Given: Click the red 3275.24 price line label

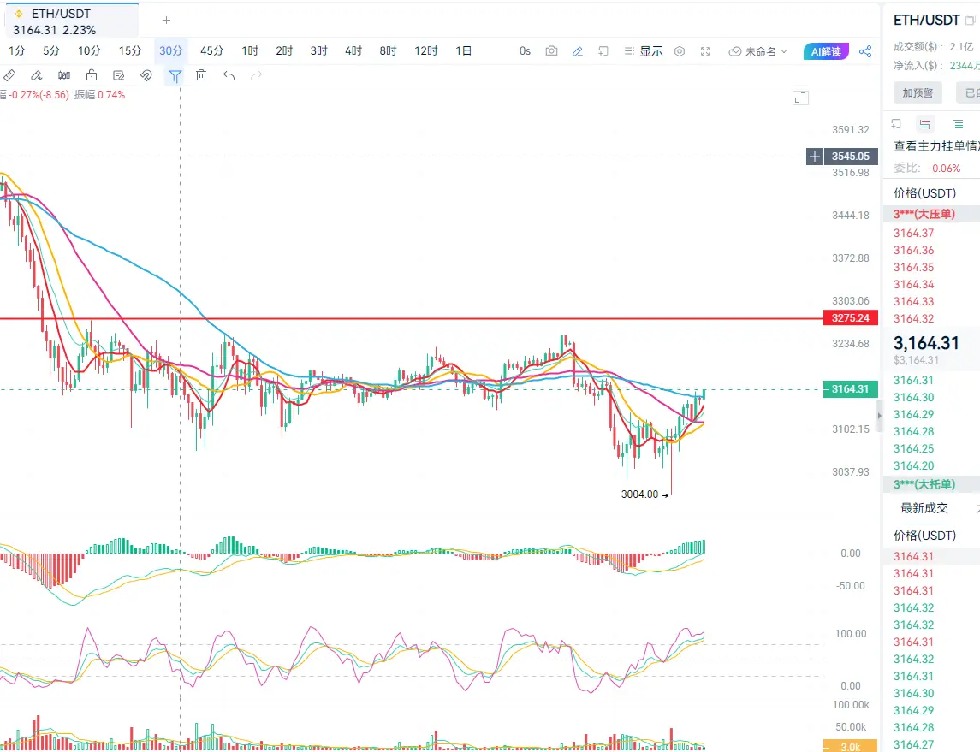Looking at the screenshot, I should pyautogui.click(x=851, y=318).
